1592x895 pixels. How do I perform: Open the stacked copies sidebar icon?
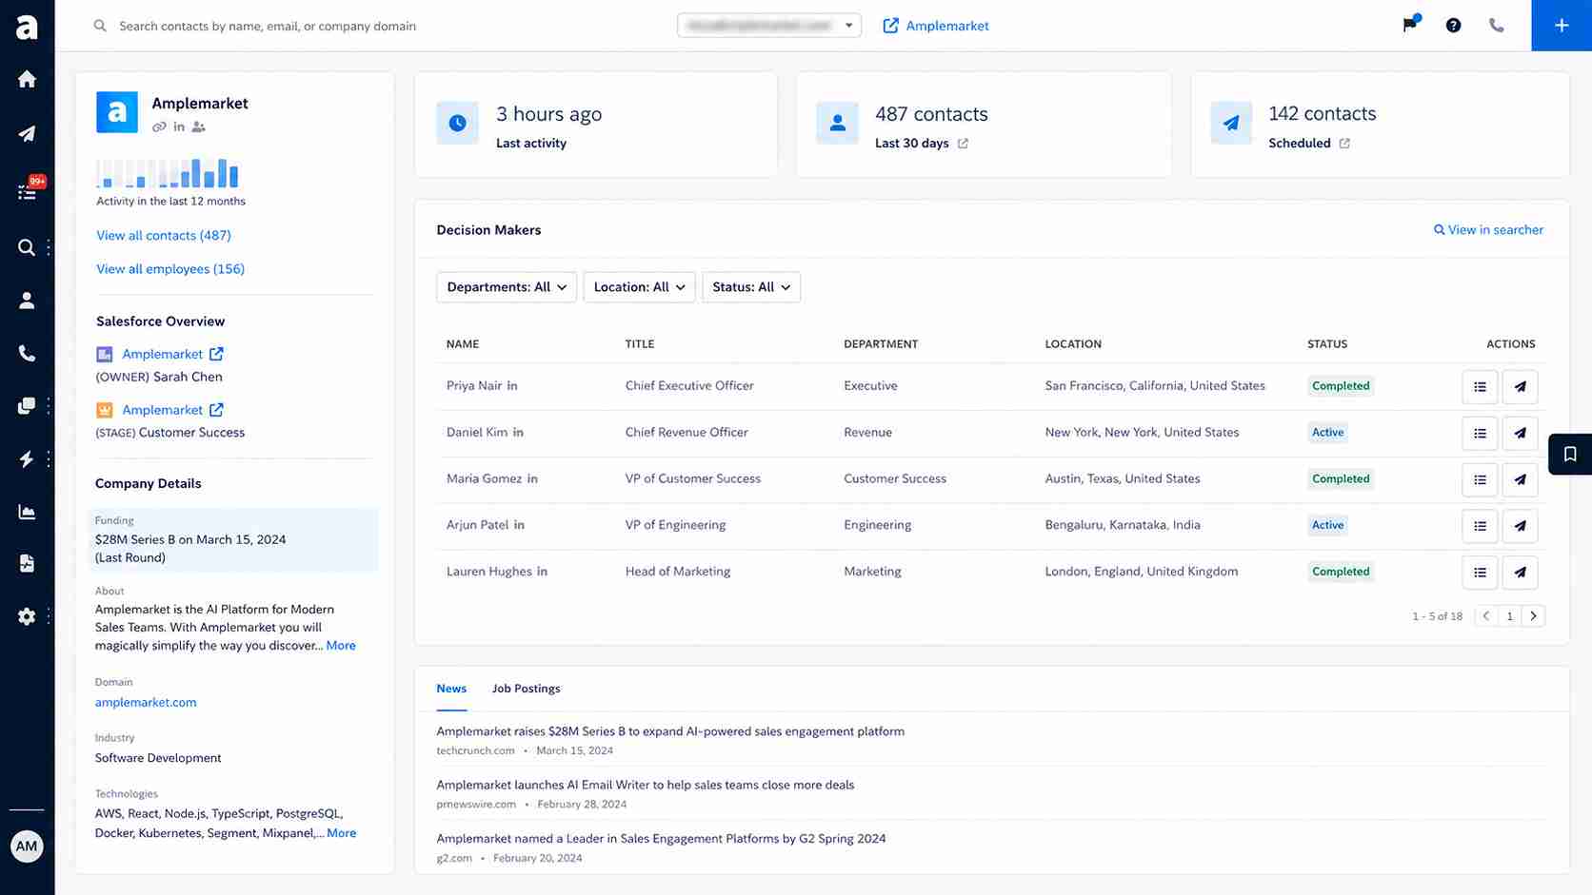click(x=27, y=406)
